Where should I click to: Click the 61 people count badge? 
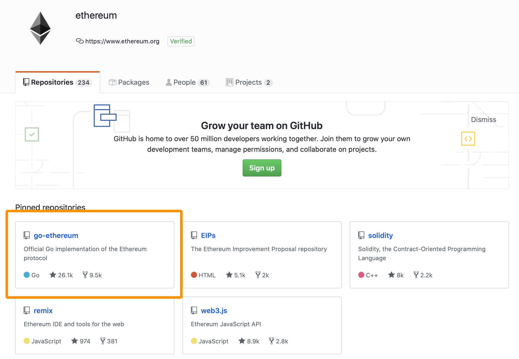[204, 82]
